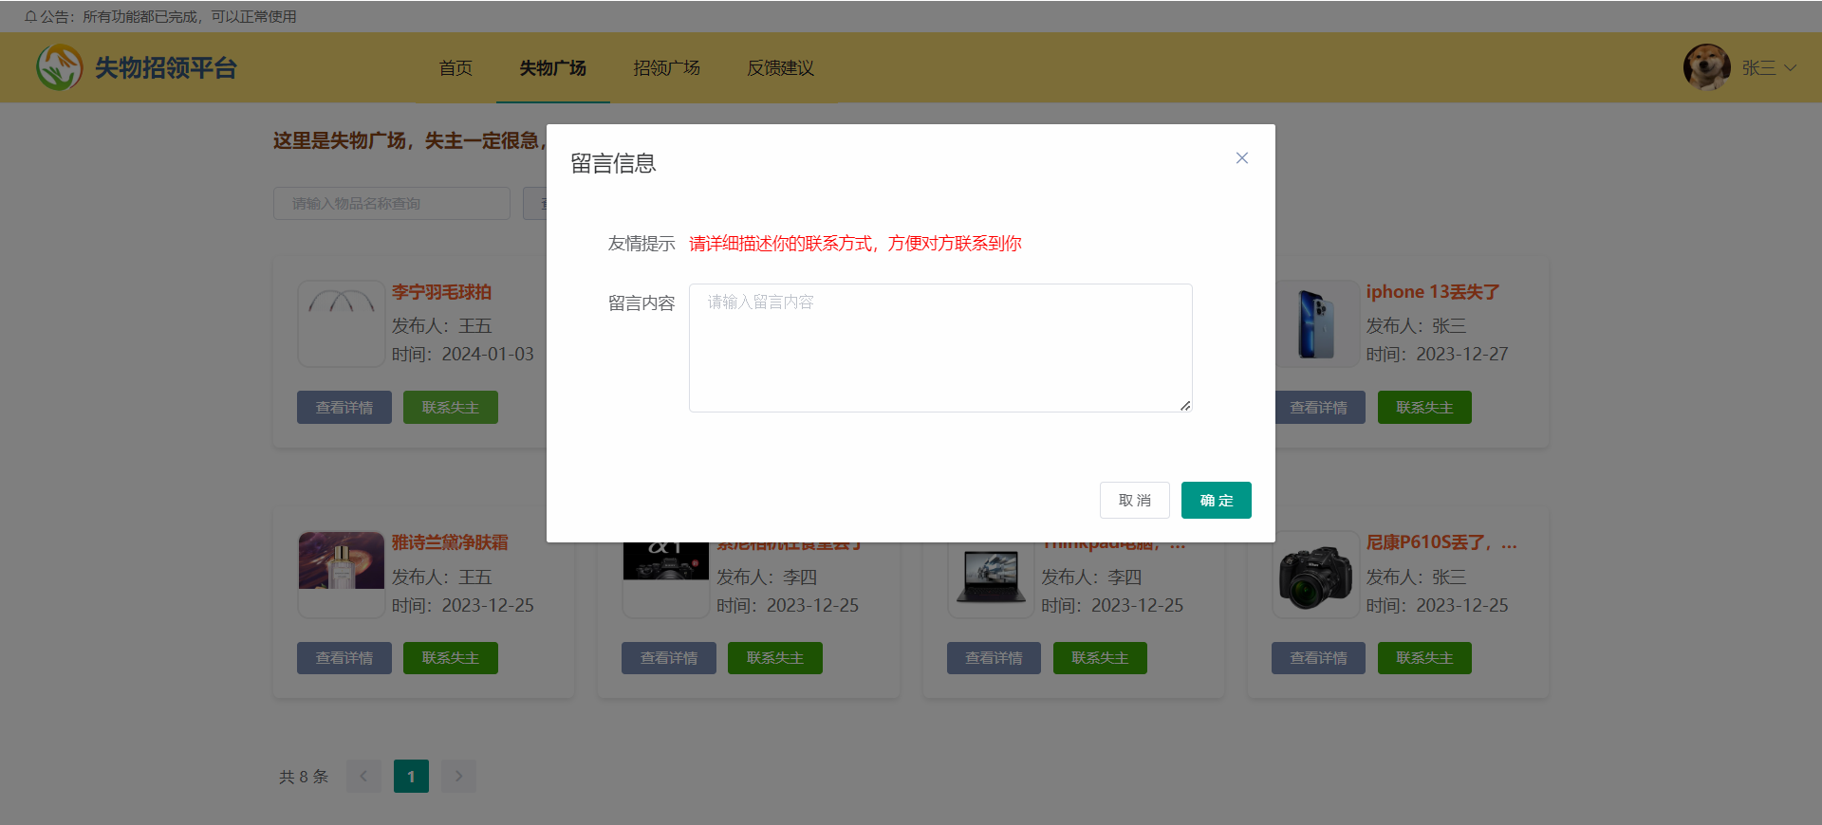This screenshot has width=1822, height=825.
Task: Click the 留言内容 label
Action: [641, 303]
